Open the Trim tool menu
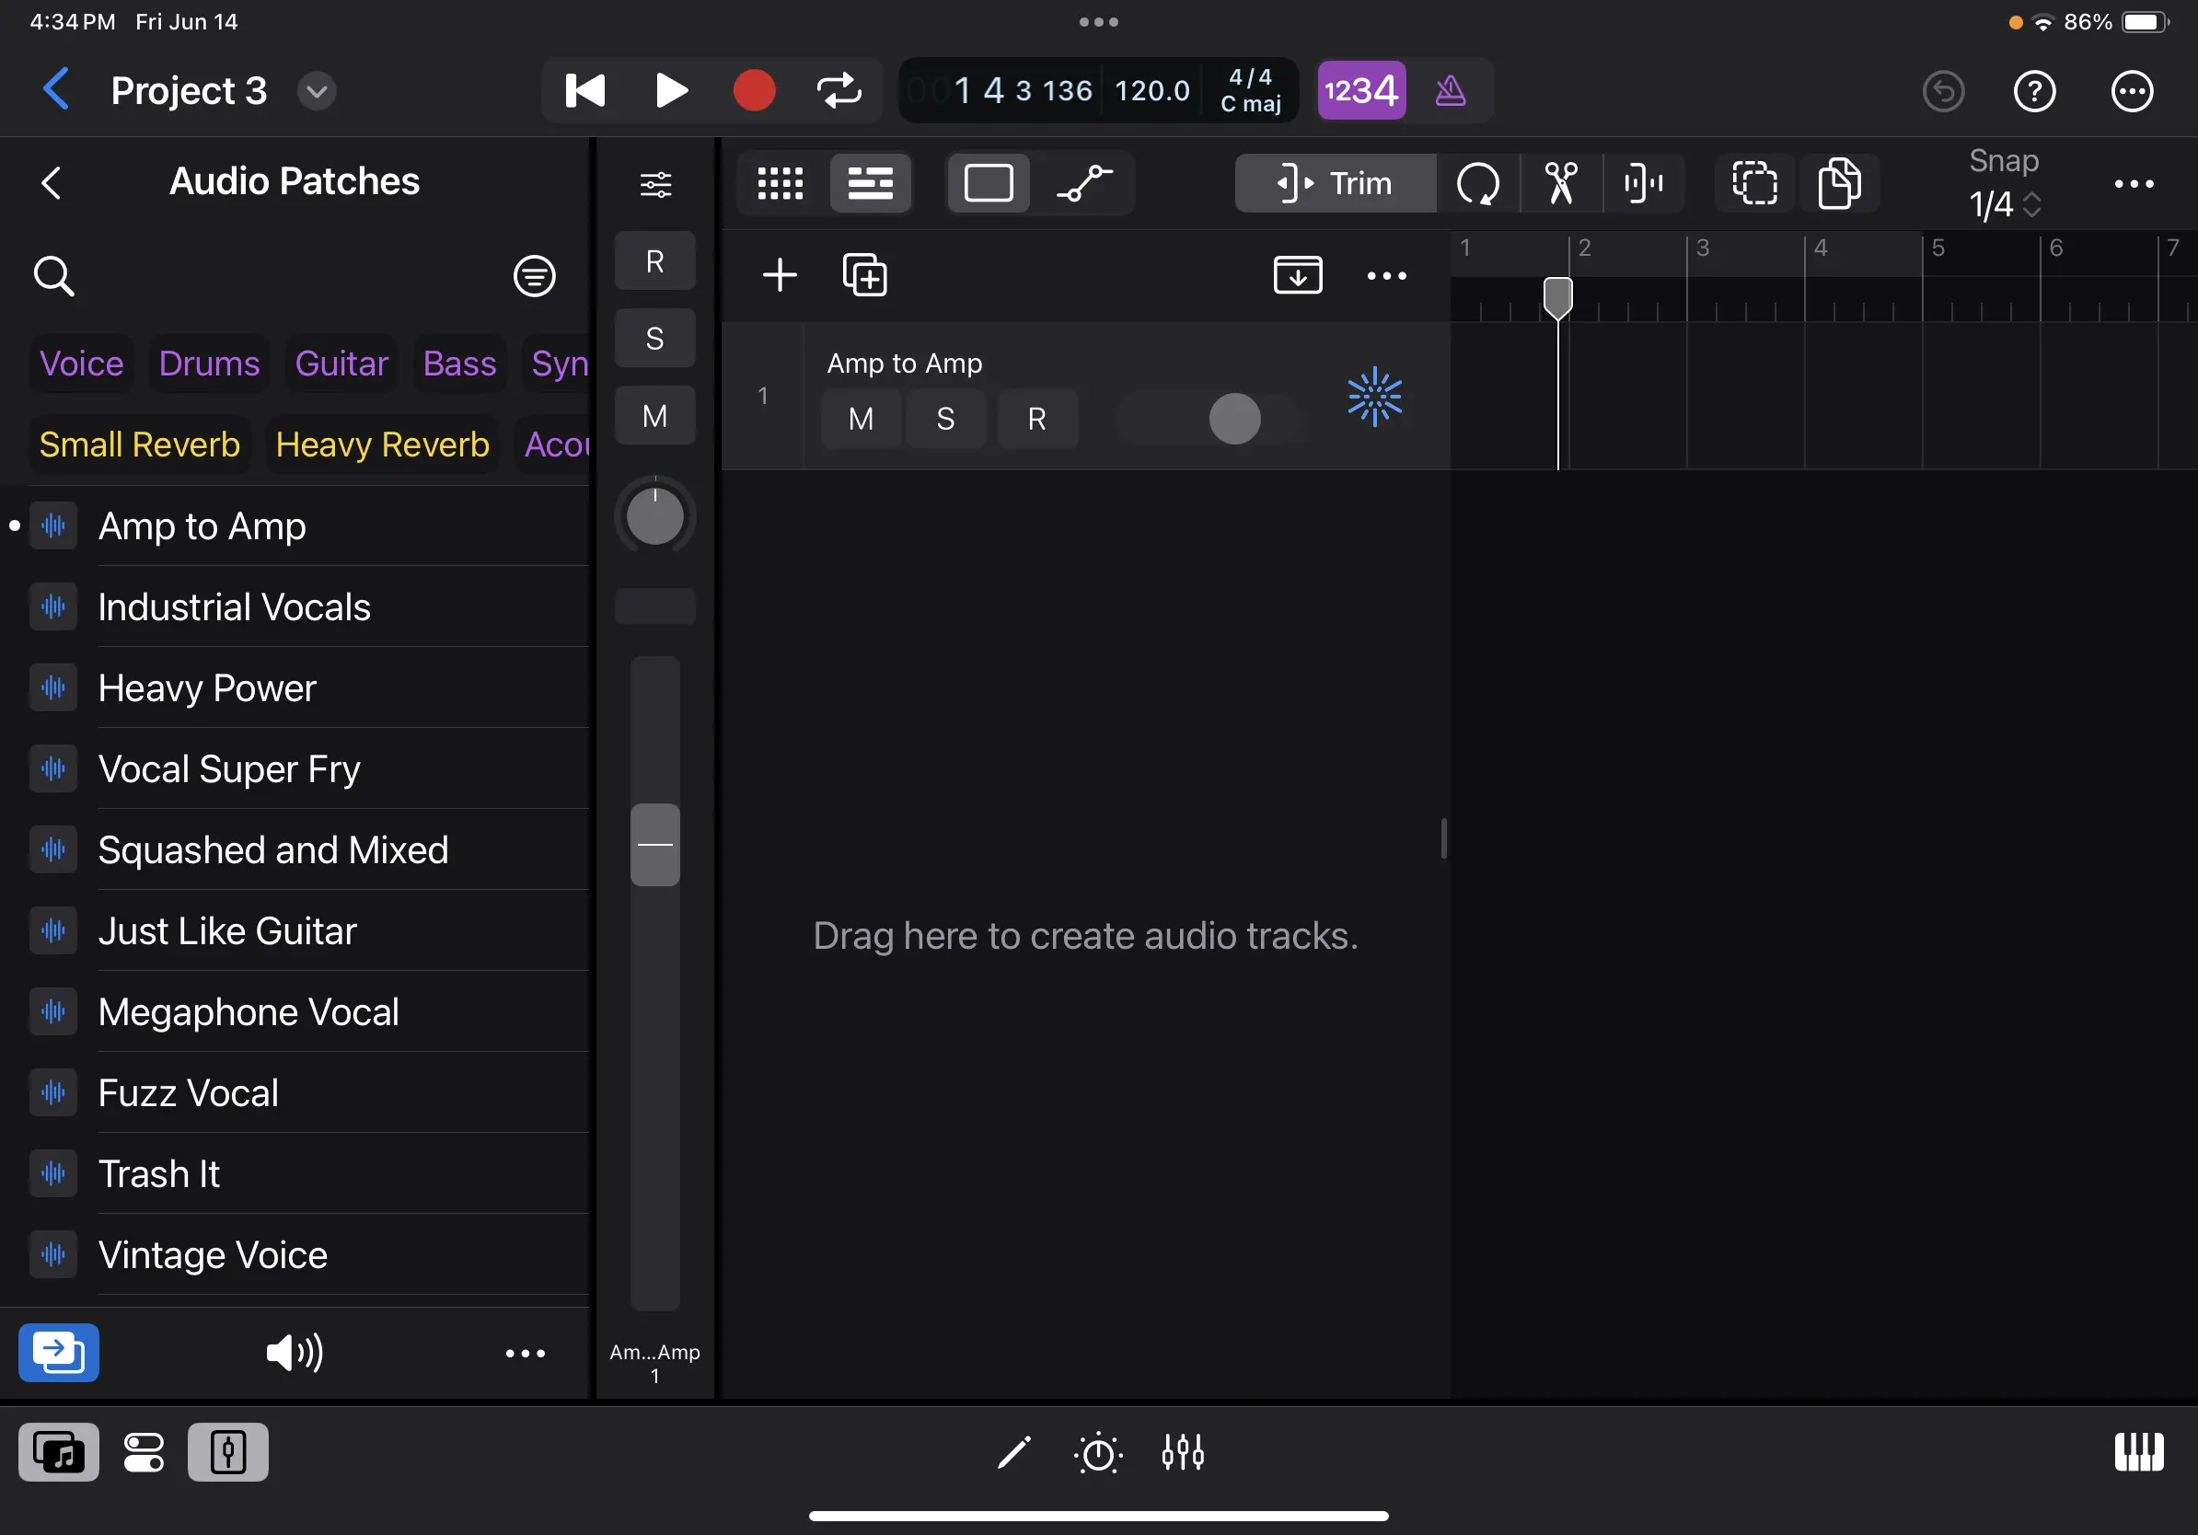 pyautogui.click(x=1334, y=183)
